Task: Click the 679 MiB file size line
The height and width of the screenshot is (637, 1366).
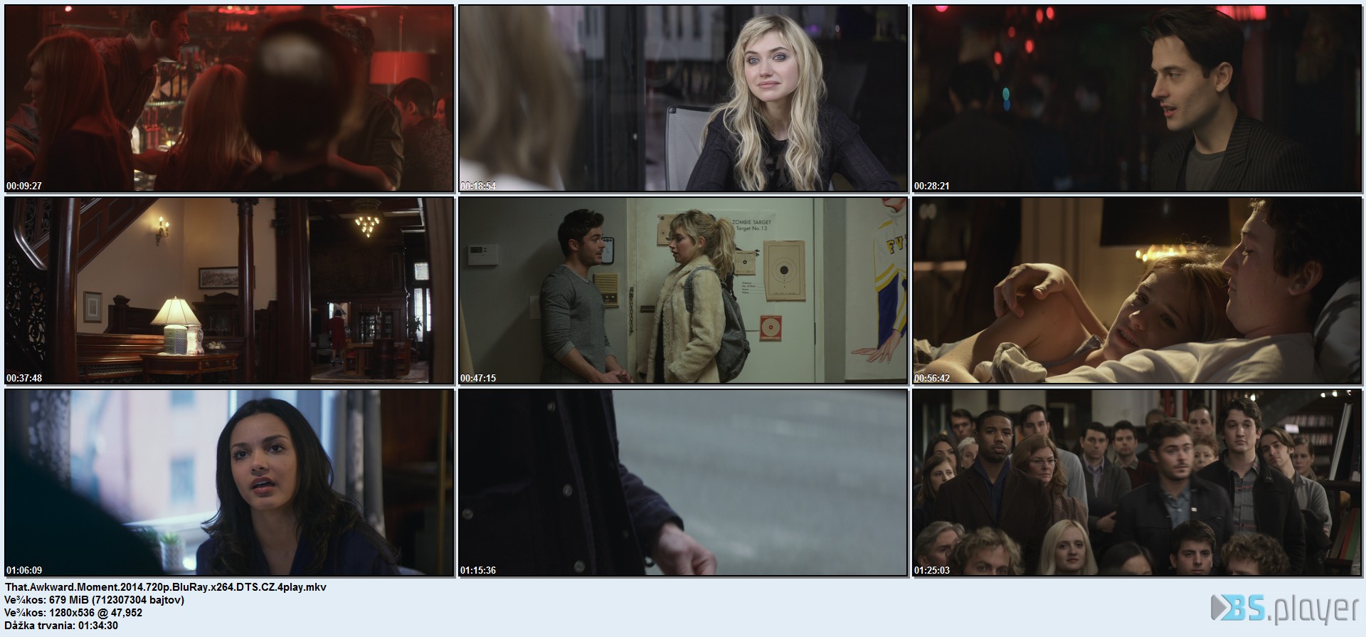Action: [95, 600]
